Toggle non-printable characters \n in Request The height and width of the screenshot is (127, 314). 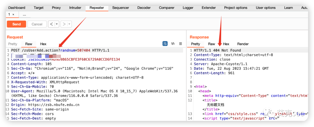point(173,44)
